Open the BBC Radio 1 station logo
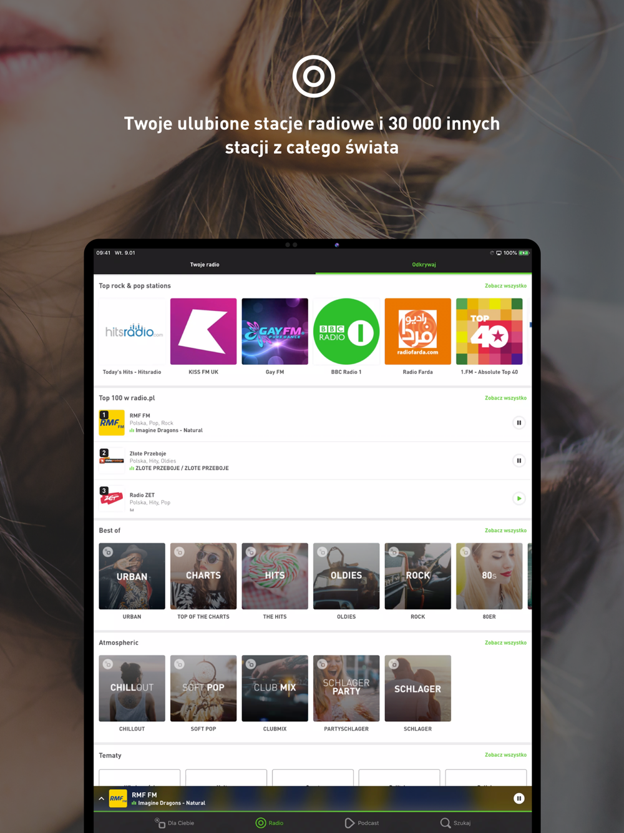The height and width of the screenshot is (833, 624). pos(346,332)
